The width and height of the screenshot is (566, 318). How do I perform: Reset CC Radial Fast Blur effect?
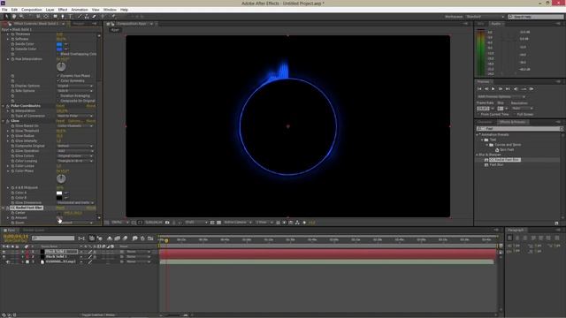(x=60, y=208)
